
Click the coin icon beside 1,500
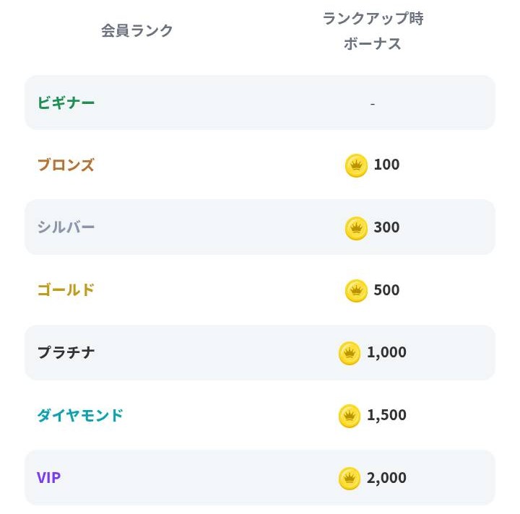(350, 416)
